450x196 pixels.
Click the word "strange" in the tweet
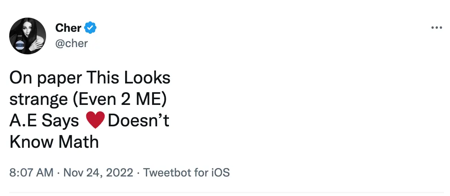point(38,100)
